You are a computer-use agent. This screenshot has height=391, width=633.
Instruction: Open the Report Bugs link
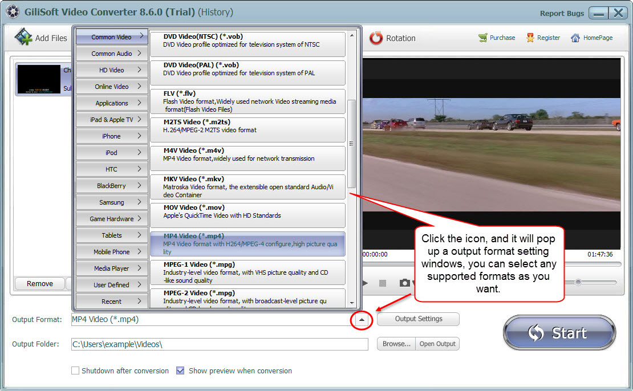(x=562, y=13)
